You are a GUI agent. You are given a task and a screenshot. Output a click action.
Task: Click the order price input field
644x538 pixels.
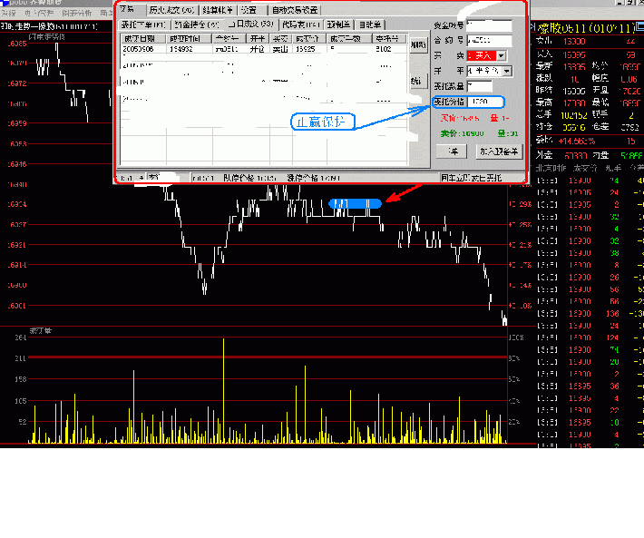[x=485, y=102]
